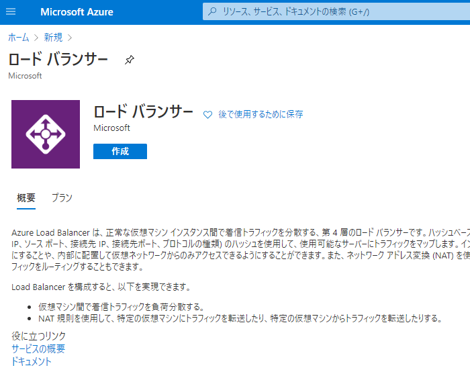The width and height of the screenshot is (470, 378).
Task: Open the hamburger portal menu
Action: pos(11,12)
